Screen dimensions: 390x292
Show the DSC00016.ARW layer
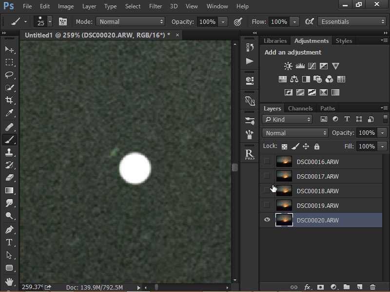pyautogui.click(x=267, y=161)
